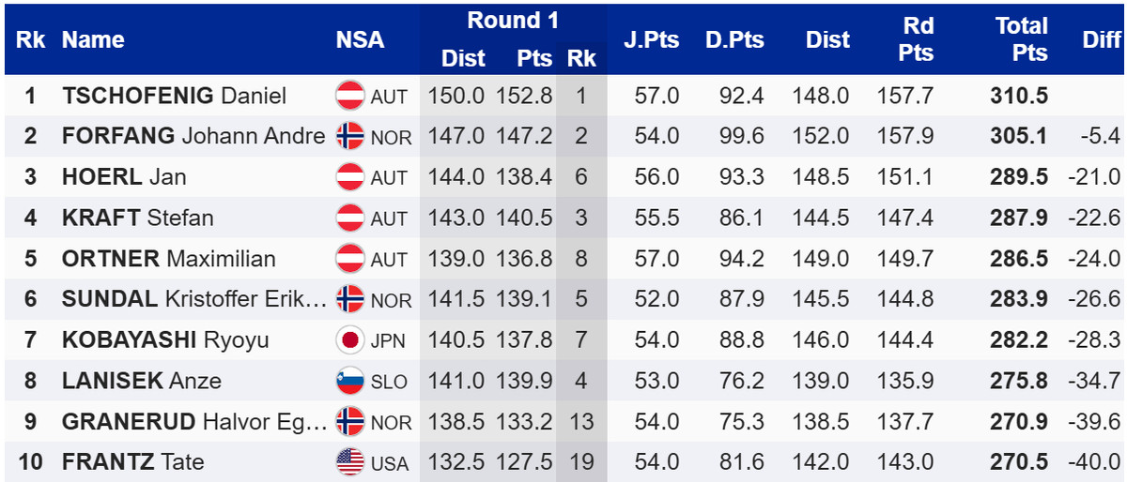Click the Diff column header
The width and height of the screenshot is (1127, 482).
pyautogui.click(x=1101, y=39)
